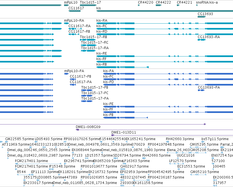Click the mRpL10-RA transcript label

[x=74, y=20]
